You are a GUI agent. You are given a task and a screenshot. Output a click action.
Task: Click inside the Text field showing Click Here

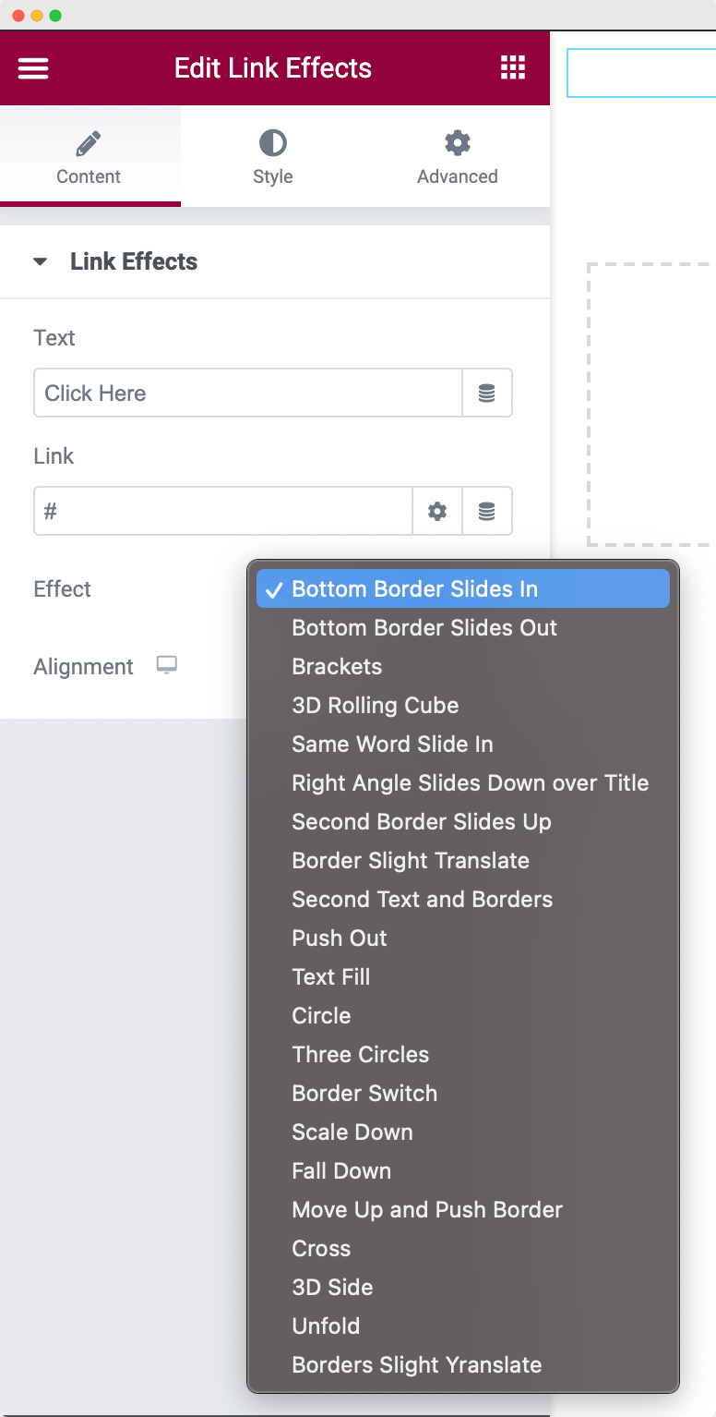click(x=247, y=393)
